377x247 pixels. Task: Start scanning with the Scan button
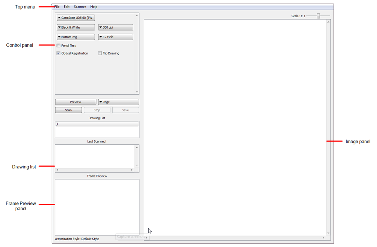coord(68,110)
